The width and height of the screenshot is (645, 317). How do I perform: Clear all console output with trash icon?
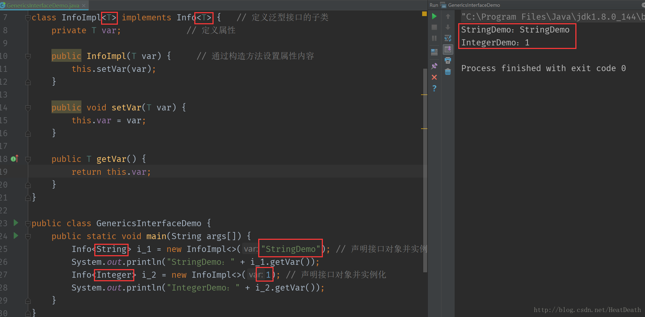448,72
